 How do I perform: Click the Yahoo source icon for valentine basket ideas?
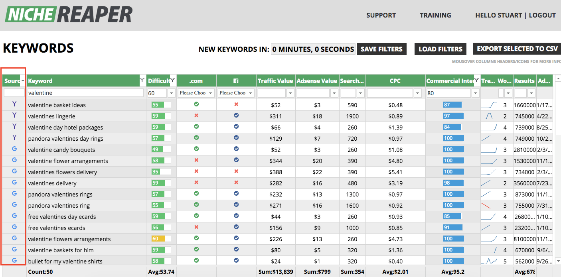14,104
